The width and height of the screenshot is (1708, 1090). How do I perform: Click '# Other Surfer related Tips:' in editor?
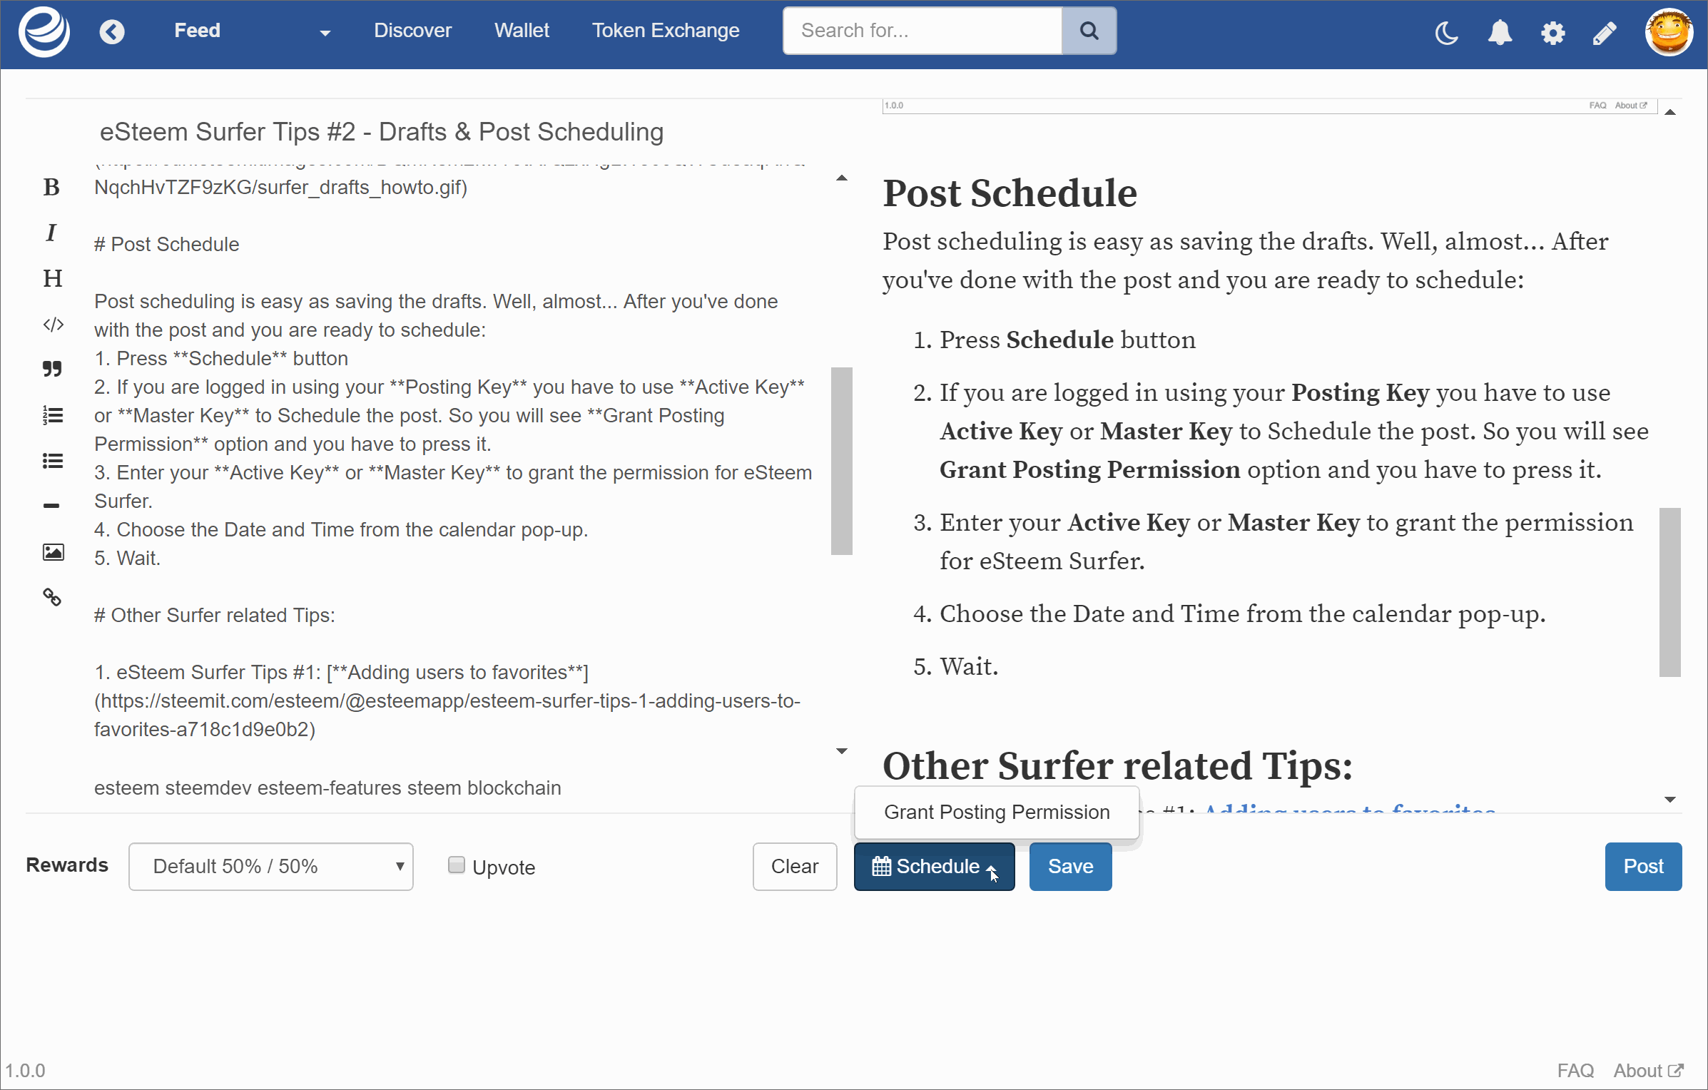215,615
